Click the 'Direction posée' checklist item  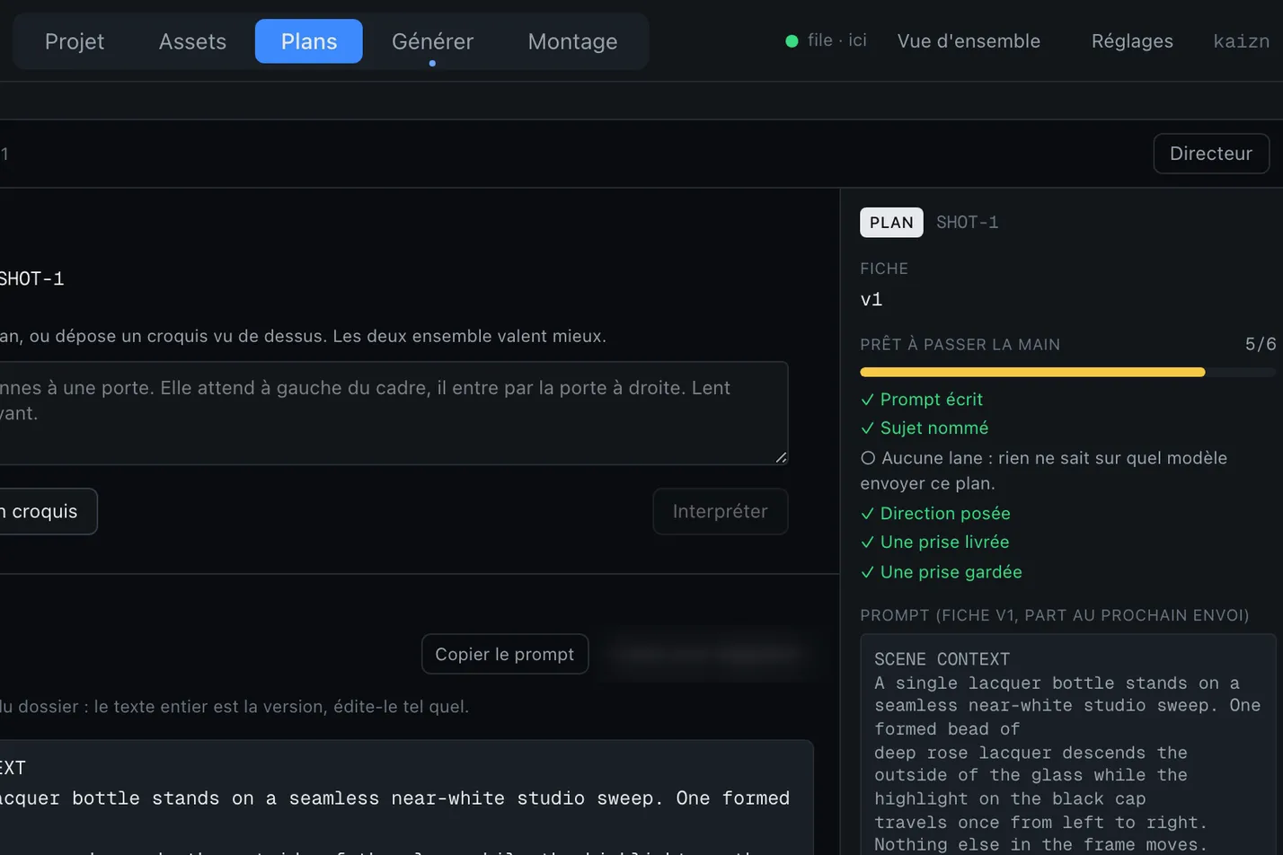click(x=935, y=514)
